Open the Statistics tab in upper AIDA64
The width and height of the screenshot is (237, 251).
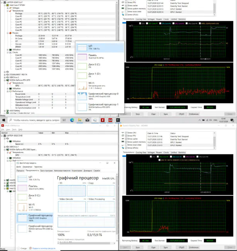point(182,19)
